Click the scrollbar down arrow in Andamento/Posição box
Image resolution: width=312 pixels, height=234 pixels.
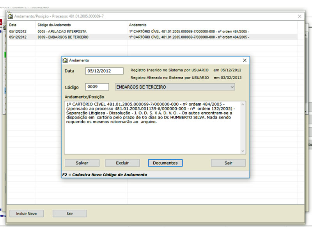pos(243,151)
